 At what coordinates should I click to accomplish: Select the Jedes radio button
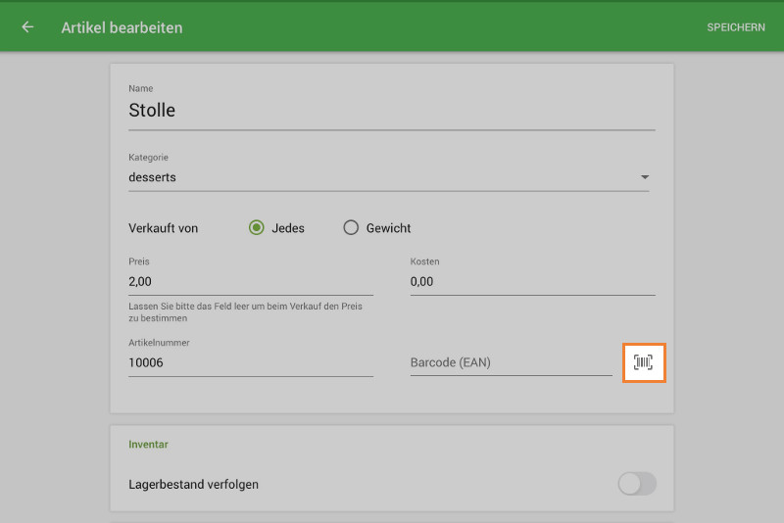tap(257, 228)
